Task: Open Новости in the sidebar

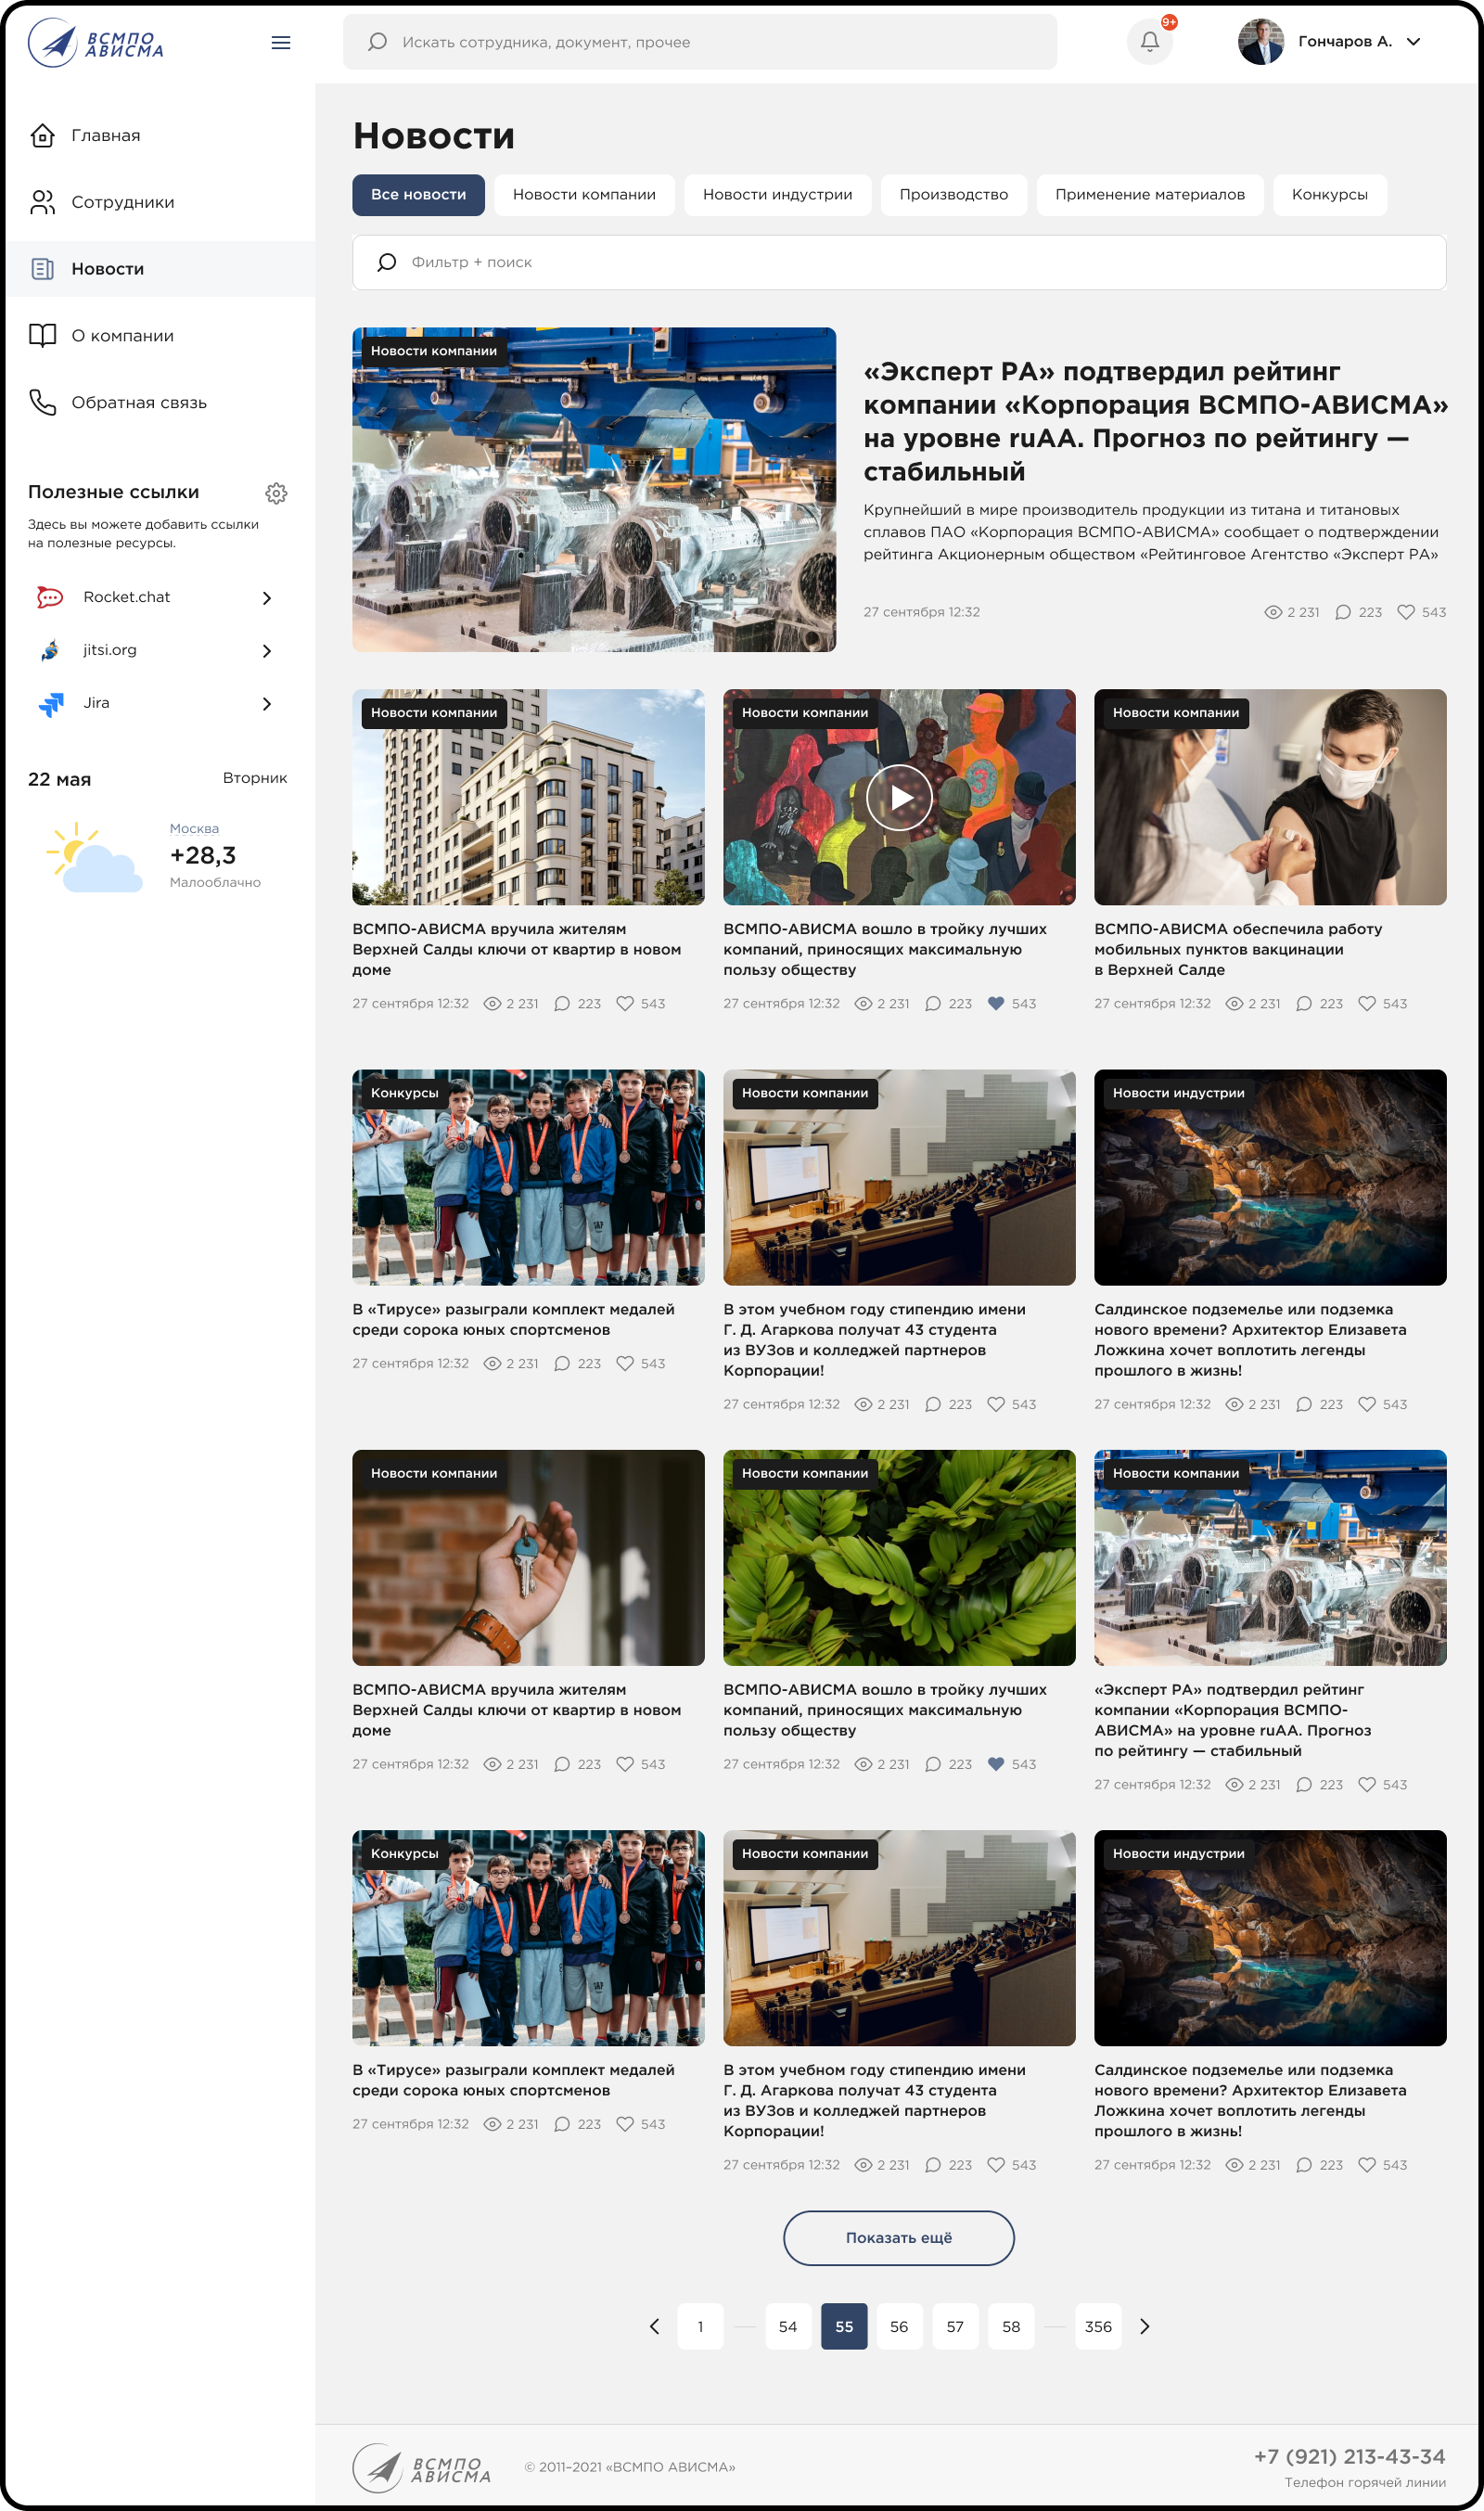Action: [160, 269]
